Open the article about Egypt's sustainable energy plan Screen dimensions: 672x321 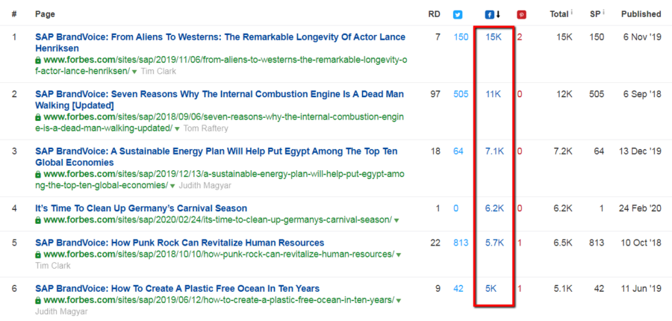tap(217, 157)
